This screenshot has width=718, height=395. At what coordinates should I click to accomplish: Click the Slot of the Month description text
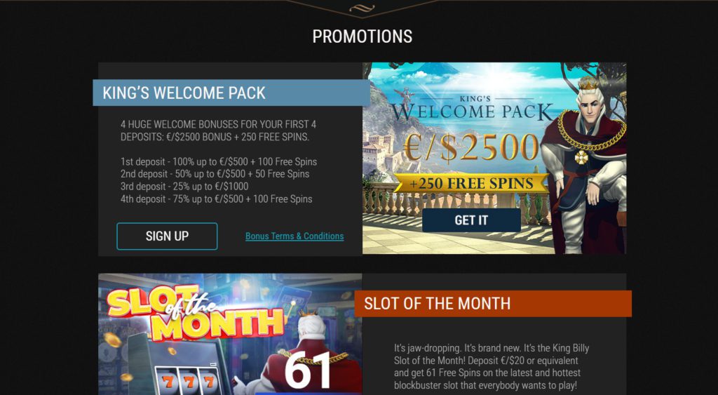[x=492, y=367]
